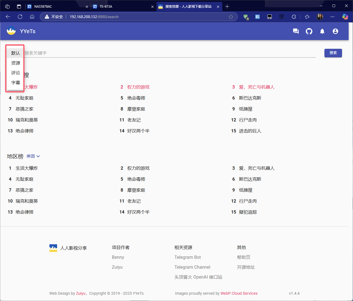
Task: Choose 评论 in the search type list
Action: point(15,73)
